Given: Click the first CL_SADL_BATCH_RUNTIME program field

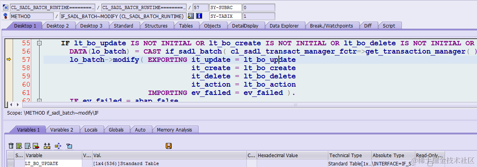Looking at the screenshot, I should point(53,7).
